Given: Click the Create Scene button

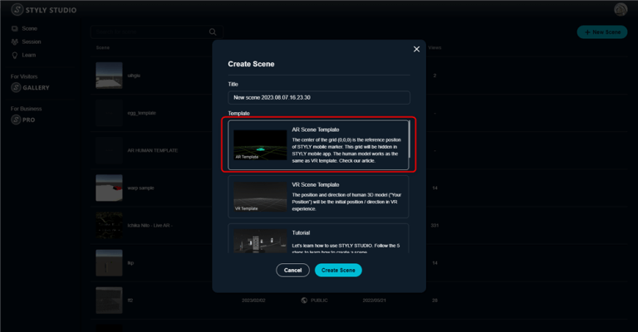Looking at the screenshot, I should pos(338,270).
